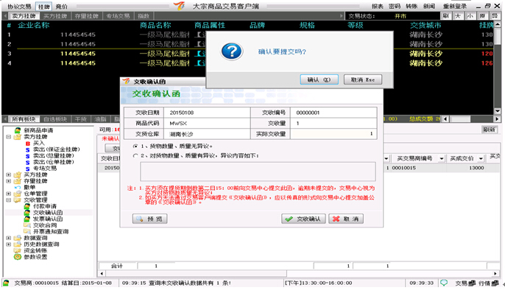Switch to the 存量挂牌 tab
The image size is (505, 293).
pos(87,15)
